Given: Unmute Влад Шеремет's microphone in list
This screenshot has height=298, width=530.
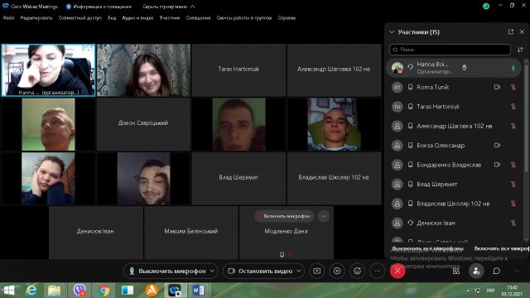Looking at the screenshot, I should 513,184.
